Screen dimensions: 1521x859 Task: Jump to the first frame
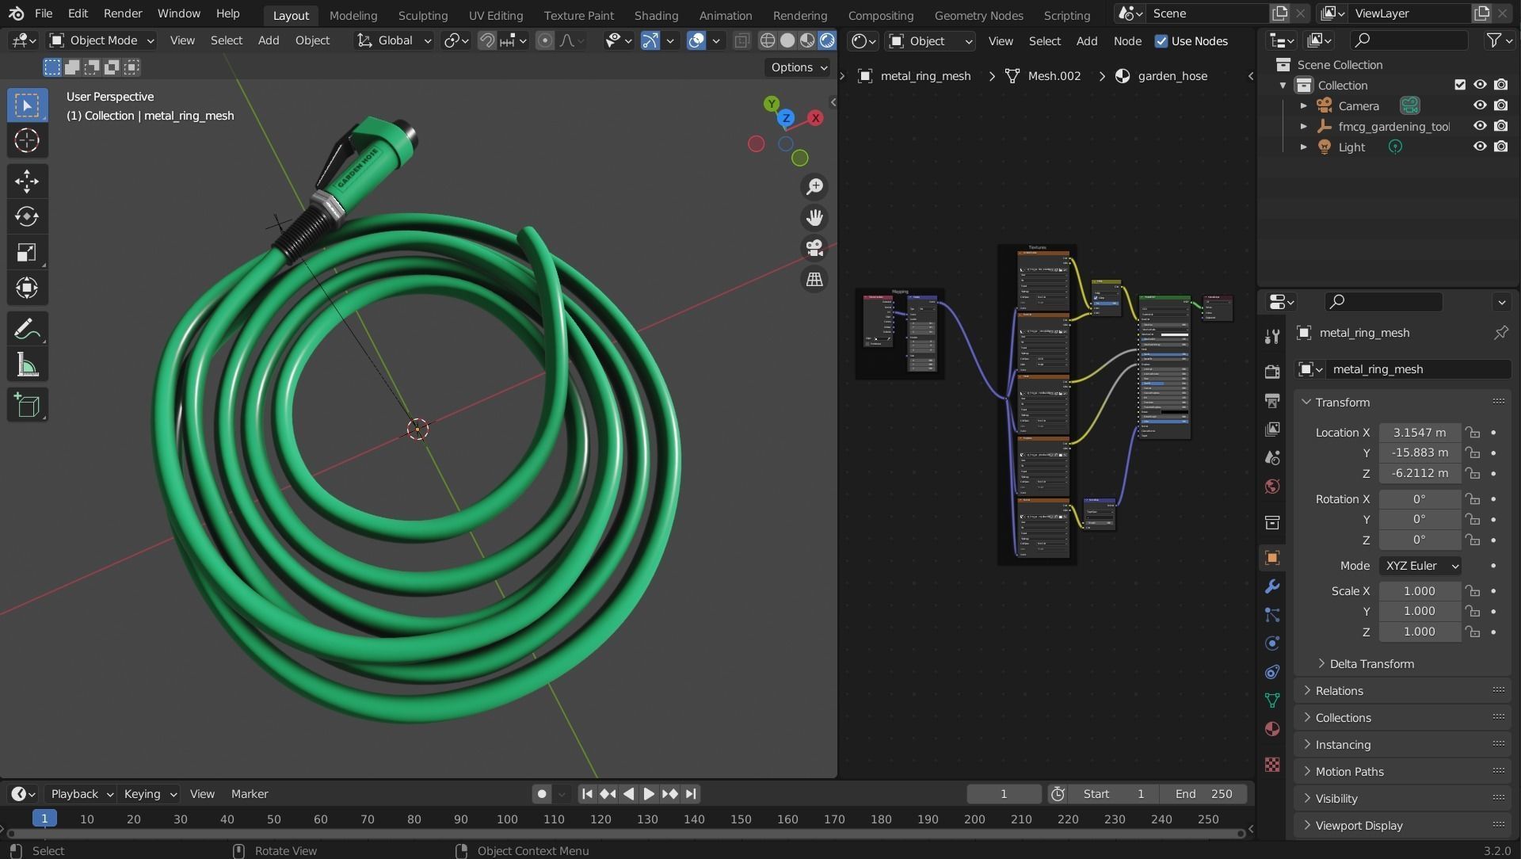[x=587, y=794]
